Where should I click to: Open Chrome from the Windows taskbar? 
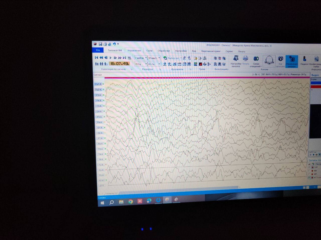pyautogui.click(x=130, y=201)
